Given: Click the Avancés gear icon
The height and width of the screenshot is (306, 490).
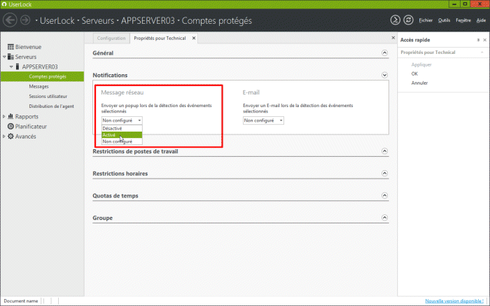Looking at the screenshot, I should [10, 137].
